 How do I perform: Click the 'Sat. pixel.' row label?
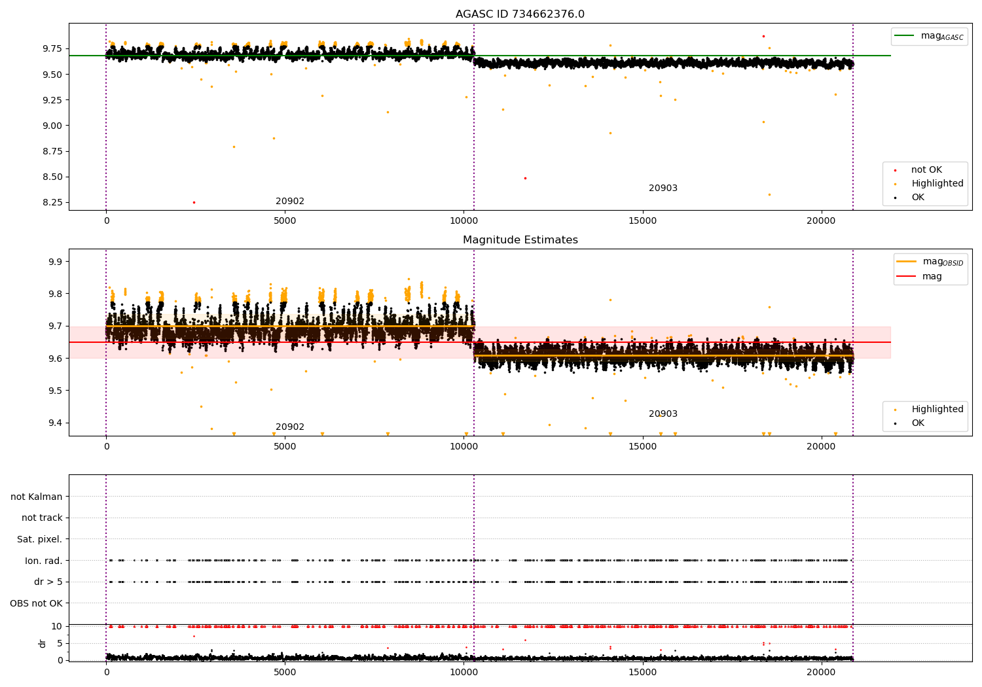[x=39, y=539]
